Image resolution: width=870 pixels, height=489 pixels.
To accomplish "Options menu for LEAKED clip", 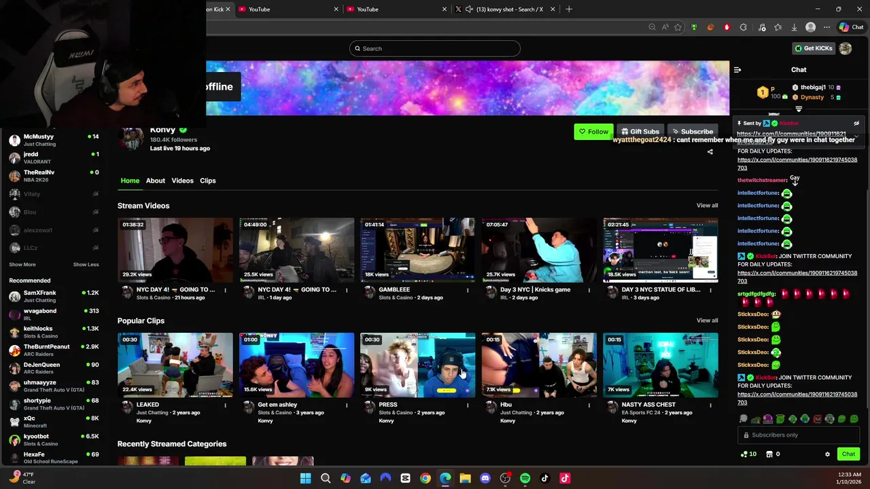I will [x=225, y=405].
